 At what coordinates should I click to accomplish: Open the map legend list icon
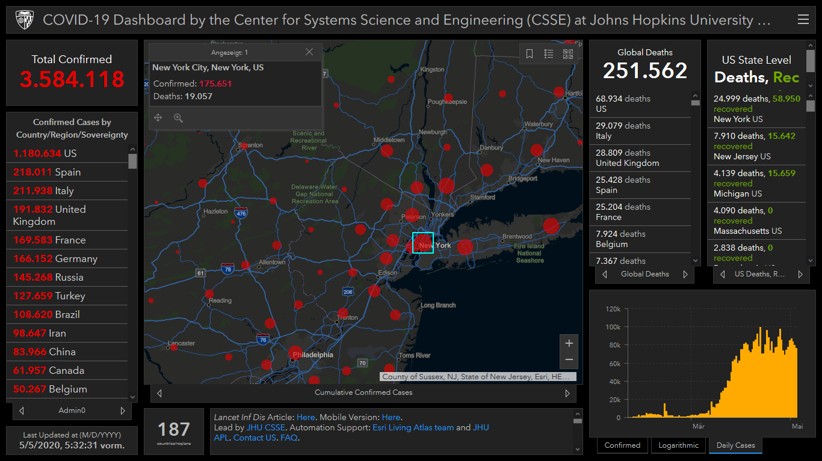pos(549,54)
